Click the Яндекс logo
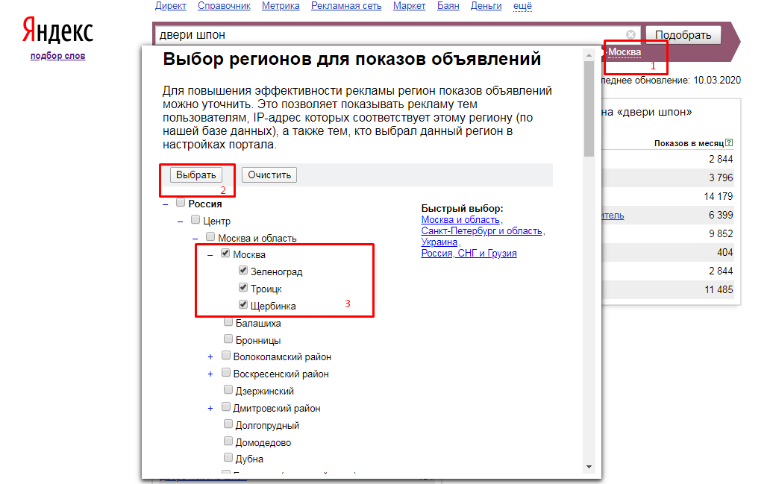The width and height of the screenshot is (773, 484). [57, 30]
